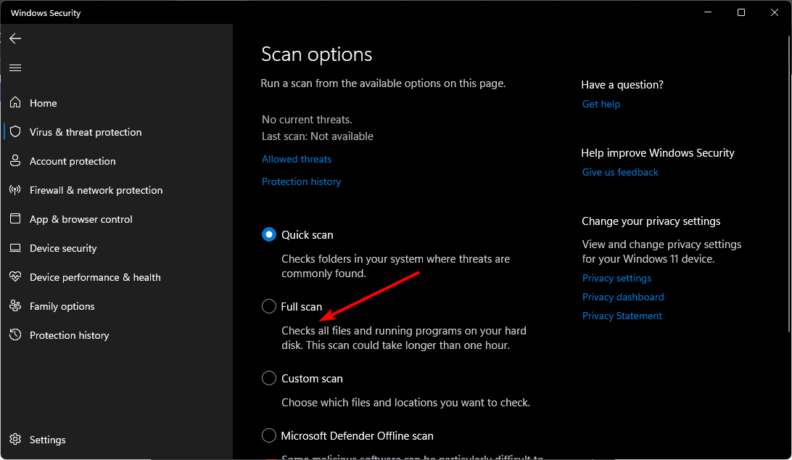The image size is (792, 460).
Task: Open the Privacy Statement link
Action: [x=622, y=316]
